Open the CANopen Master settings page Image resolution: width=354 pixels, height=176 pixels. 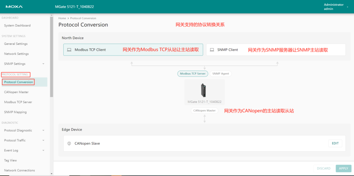[16, 92]
